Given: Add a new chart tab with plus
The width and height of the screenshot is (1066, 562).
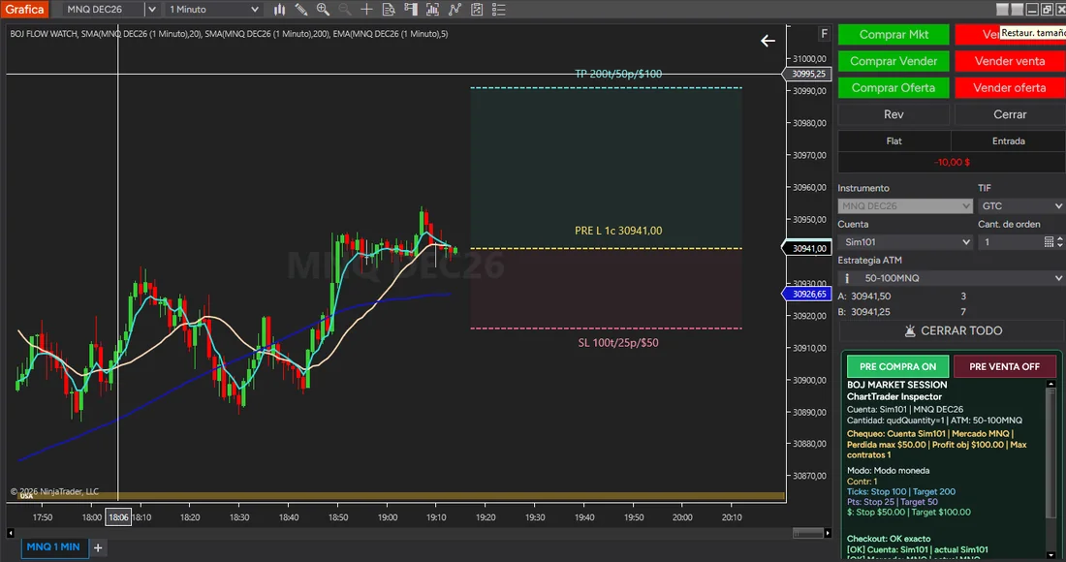Looking at the screenshot, I should click(x=98, y=547).
